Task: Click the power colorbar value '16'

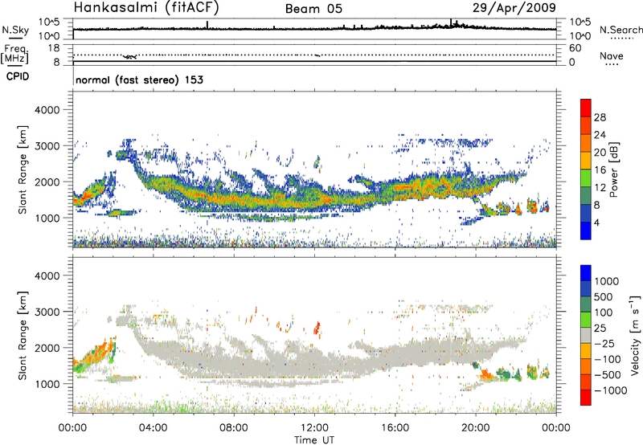Action: 600,170
